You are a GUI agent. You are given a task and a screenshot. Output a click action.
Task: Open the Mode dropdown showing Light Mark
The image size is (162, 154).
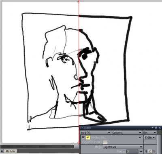tap(123, 147)
